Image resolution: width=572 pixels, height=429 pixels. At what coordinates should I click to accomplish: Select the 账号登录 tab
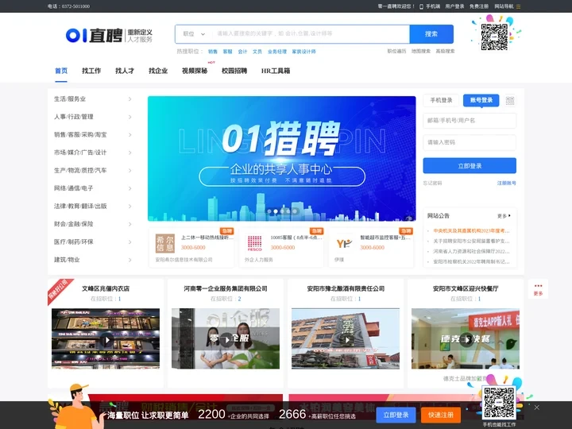pyautogui.click(x=481, y=100)
